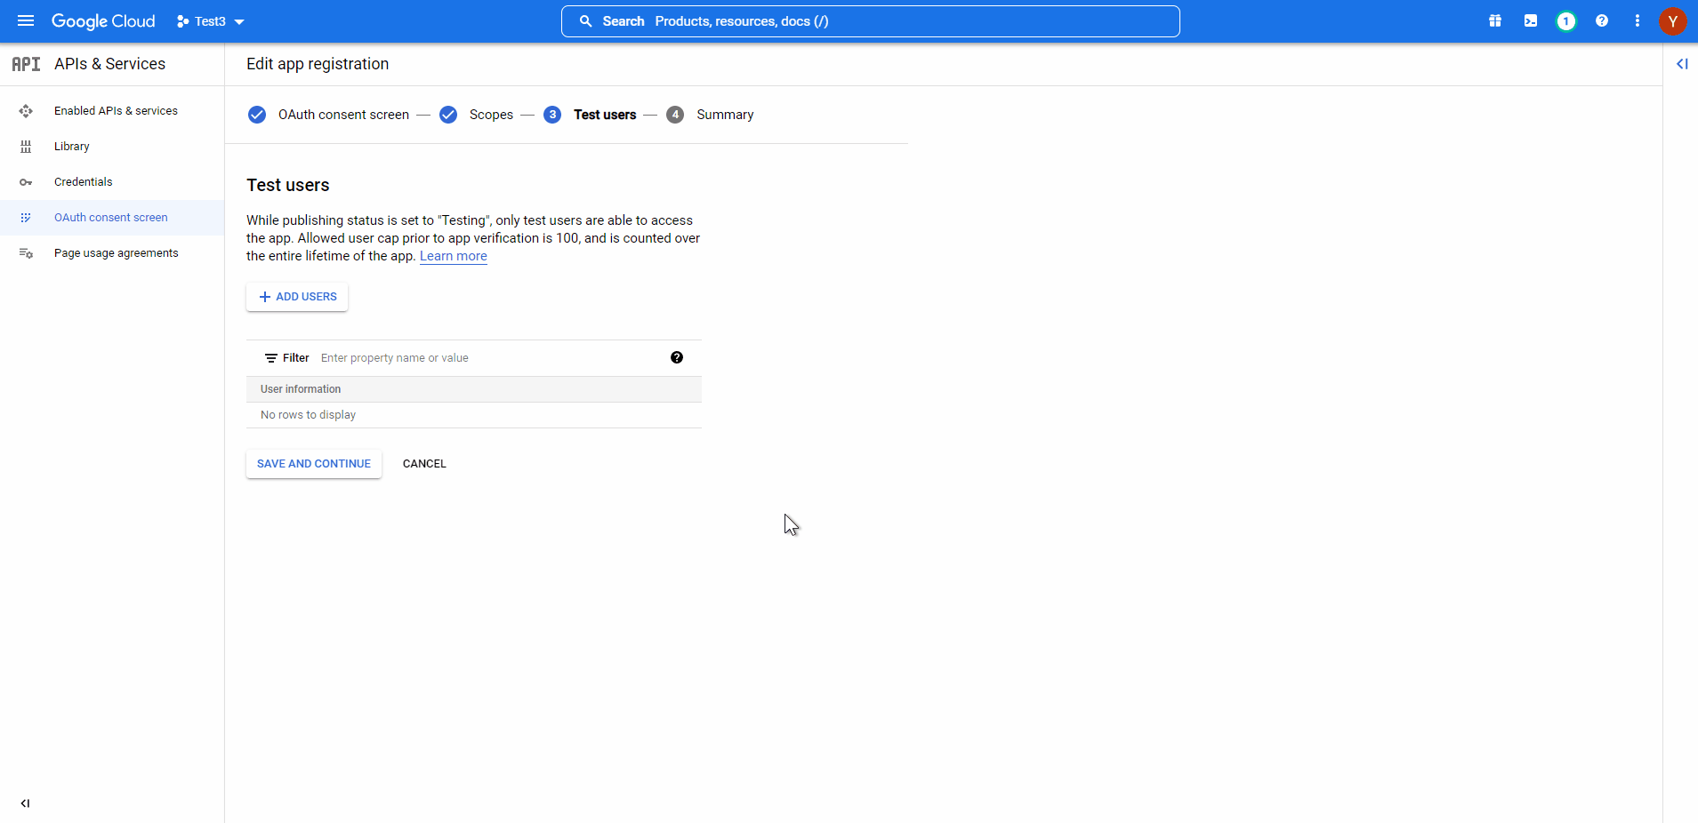This screenshot has height=823, width=1698.
Task: Open the main hamburger navigation menu
Action: pyautogui.click(x=26, y=21)
